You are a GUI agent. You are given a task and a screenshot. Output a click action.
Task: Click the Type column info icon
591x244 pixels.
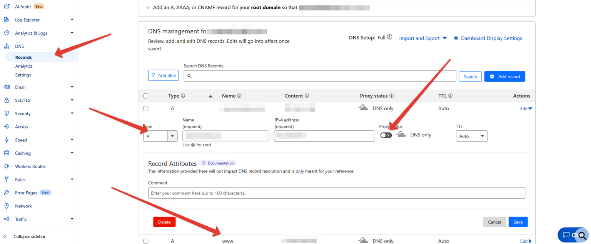[x=183, y=96]
